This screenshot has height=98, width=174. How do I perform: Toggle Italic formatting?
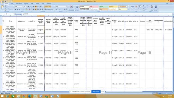[18, 9]
